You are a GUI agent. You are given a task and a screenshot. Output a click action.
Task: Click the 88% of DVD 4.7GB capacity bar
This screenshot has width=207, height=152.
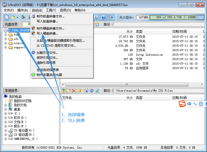coord(177,17)
